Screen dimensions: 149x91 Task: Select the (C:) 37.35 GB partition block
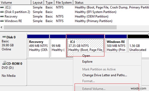(x=85, y=46)
